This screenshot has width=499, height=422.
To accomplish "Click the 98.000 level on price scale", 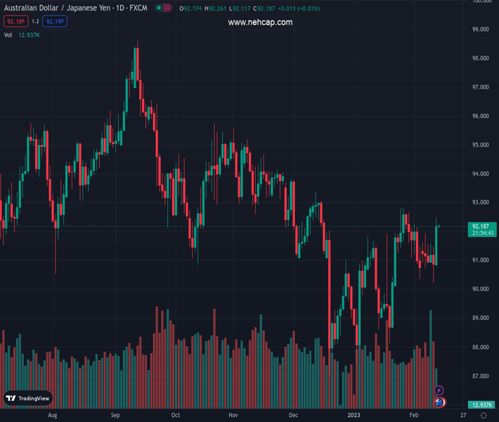I will tap(481, 58).
